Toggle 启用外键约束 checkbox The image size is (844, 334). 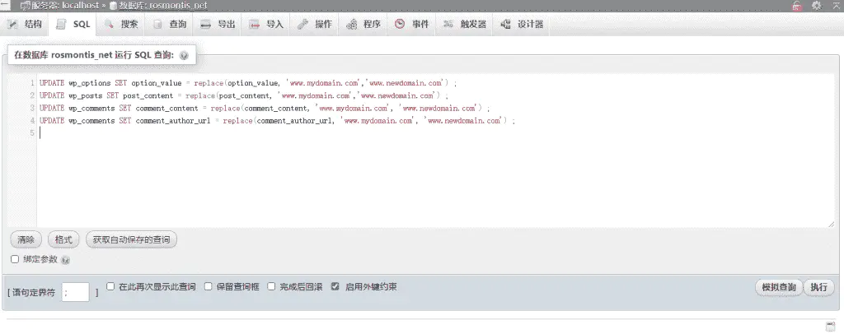(335, 286)
